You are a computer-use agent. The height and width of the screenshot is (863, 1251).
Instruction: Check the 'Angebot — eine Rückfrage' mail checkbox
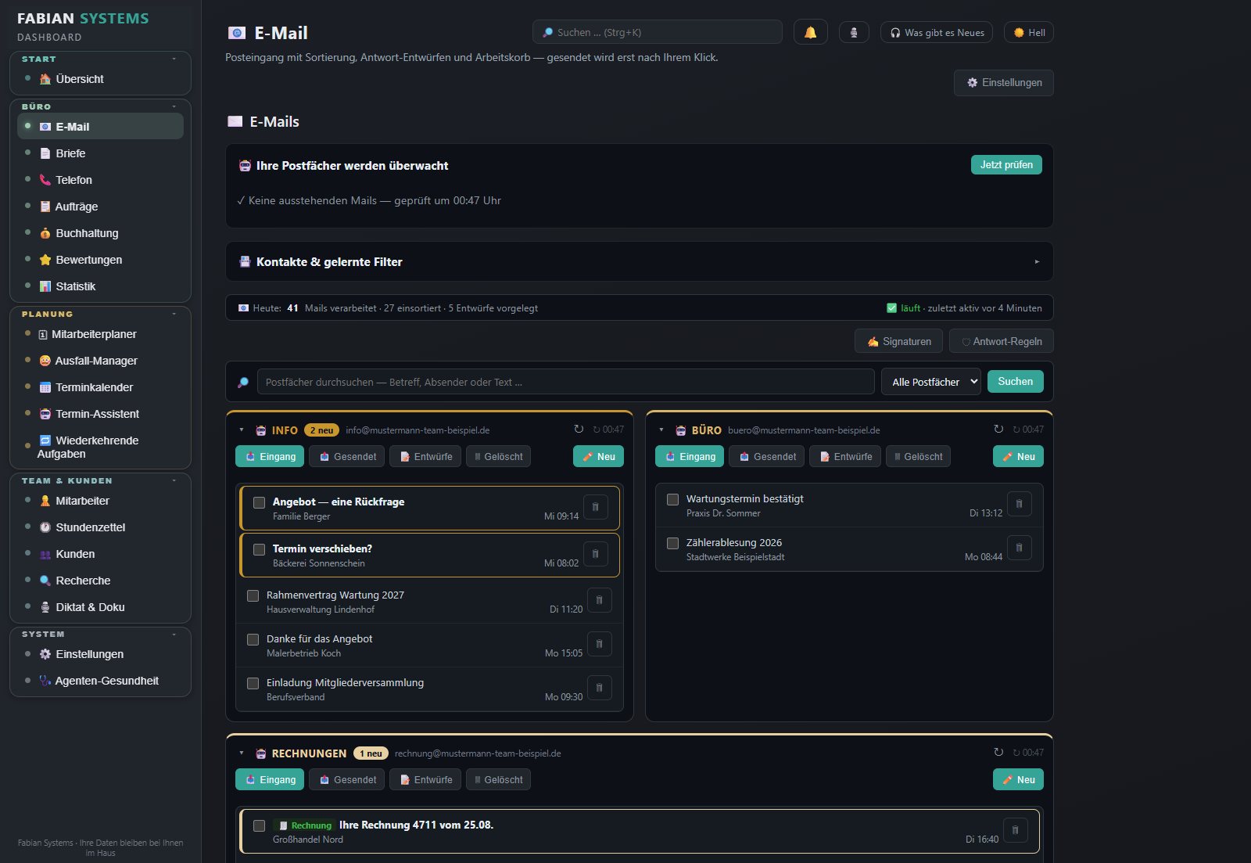(x=259, y=502)
